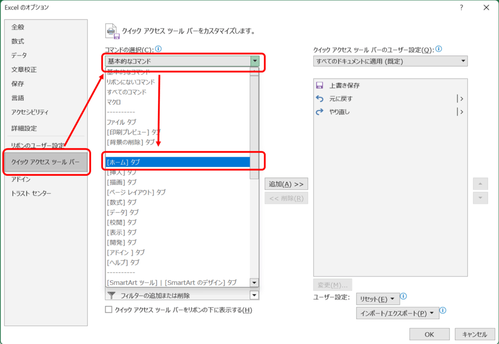
Task: Open クイック アクセス ツール バー category
Action: tap(45, 162)
